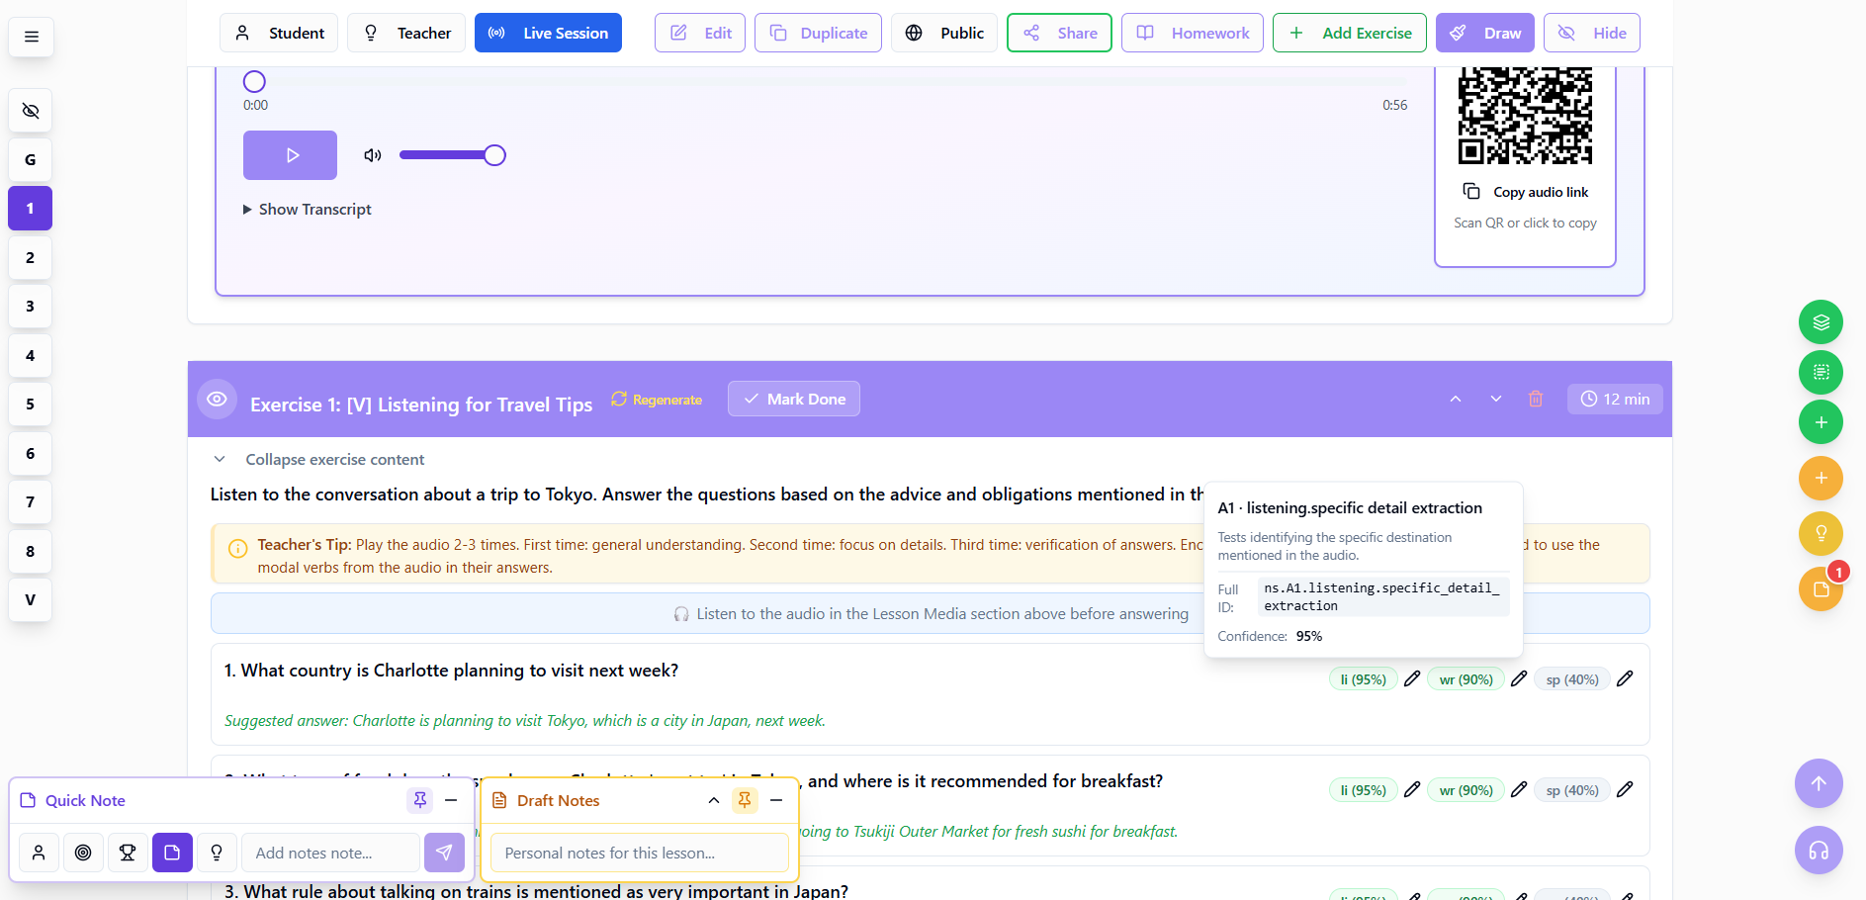Click the 12 min duration badge

[x=1615, y=400]
